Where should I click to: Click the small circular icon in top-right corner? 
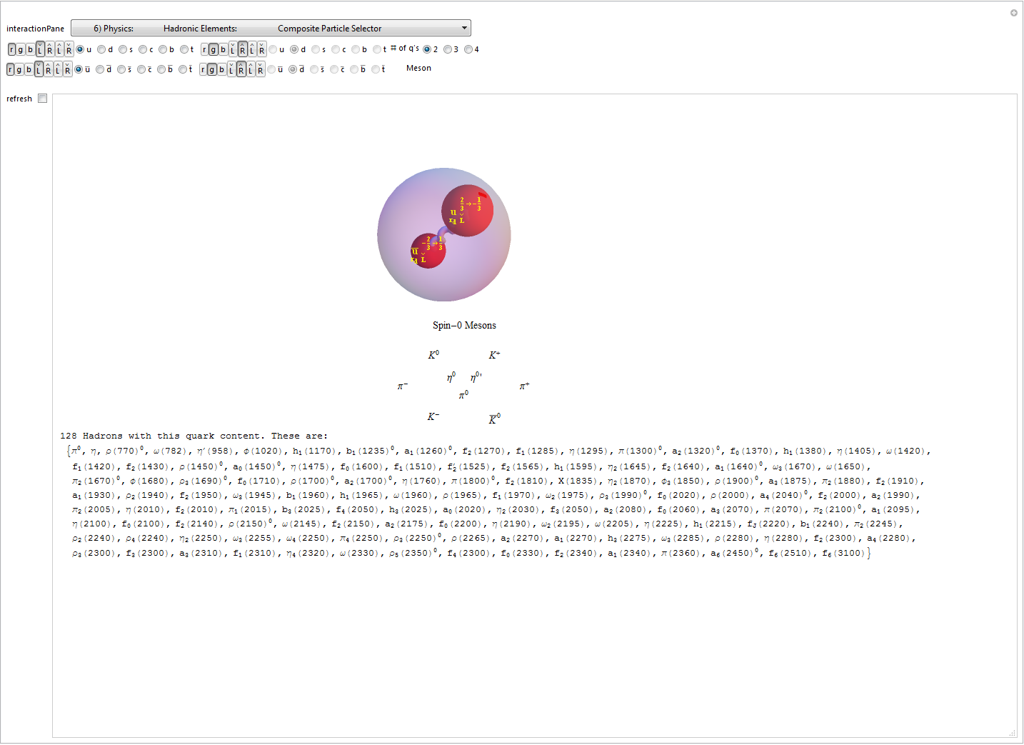click(1013, 13)
